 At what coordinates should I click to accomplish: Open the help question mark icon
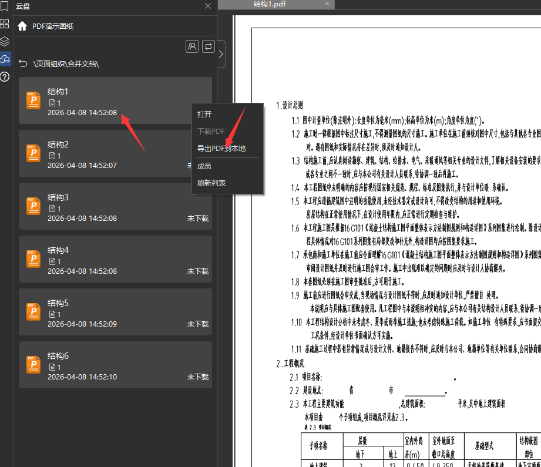tap(5, 76)
